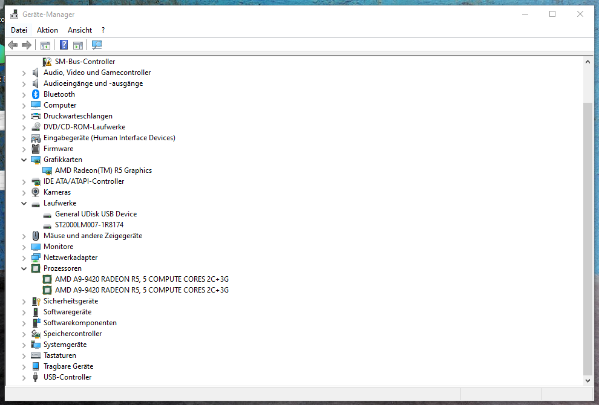The height and width of the screenshot is (405, 599).
Task: Click the vertical scrollbar thumb
Action: [588, 239]
